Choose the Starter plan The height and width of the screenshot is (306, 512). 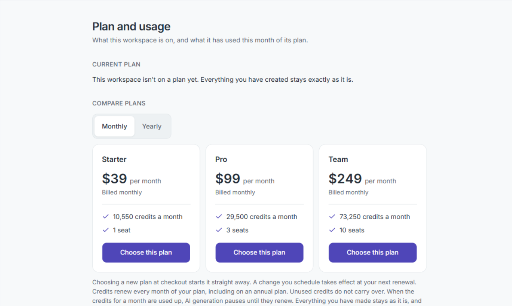(x=146, y=252)
